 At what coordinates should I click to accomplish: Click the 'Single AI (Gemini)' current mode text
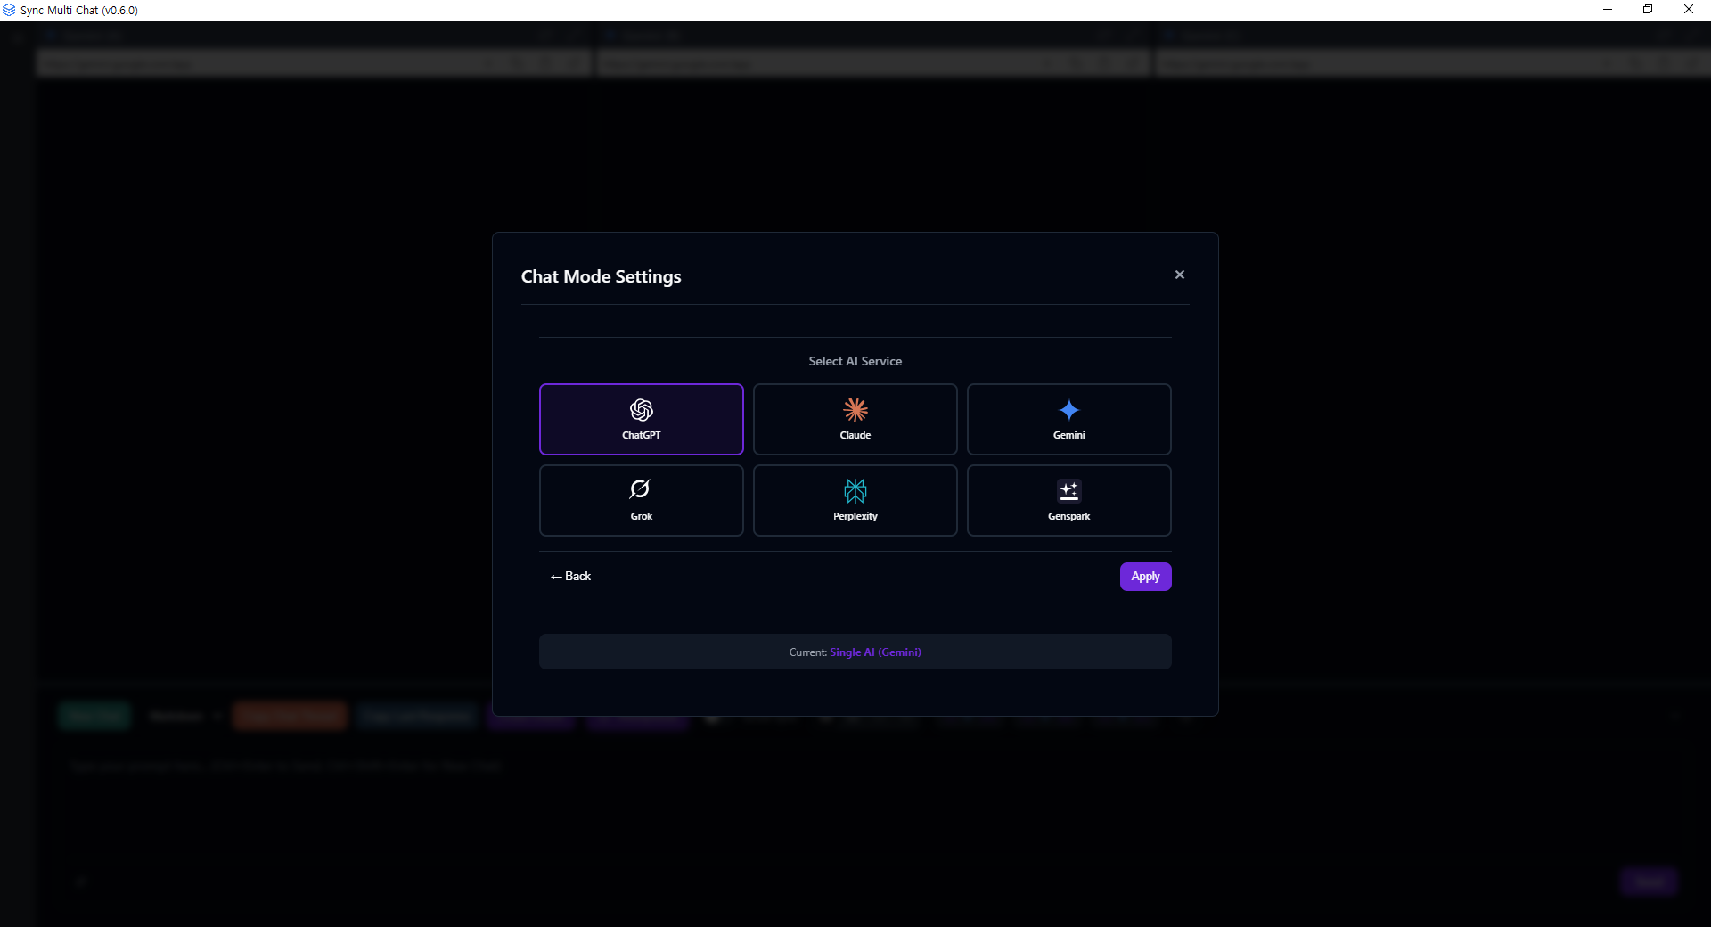pyautogui.click(x=875, y=652)
